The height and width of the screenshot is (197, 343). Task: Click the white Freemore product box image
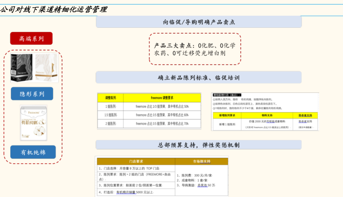tap(46, 67)
